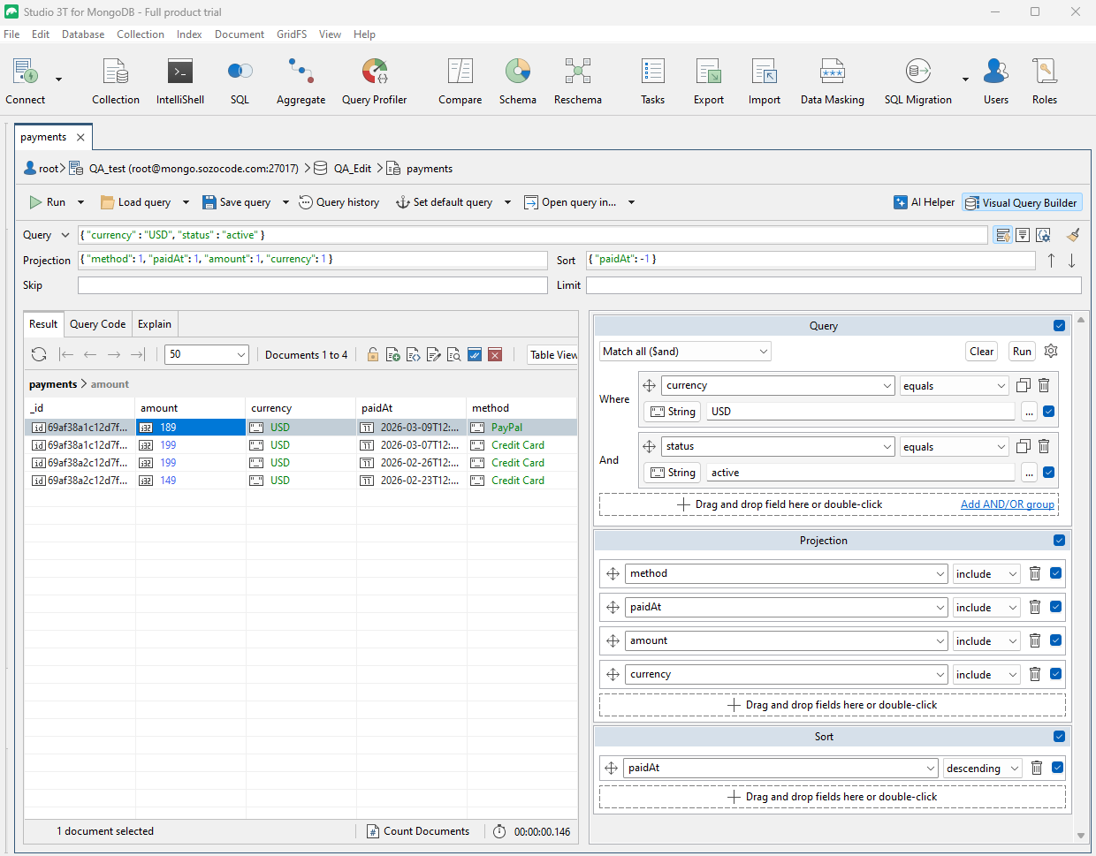
Task: Expand the Match all ($and) dropdown
Action: pyautogui.click(x=685, y=352)
